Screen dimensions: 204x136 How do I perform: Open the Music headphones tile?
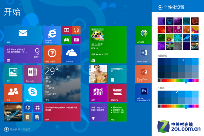pyautogui.click(x=76, y=30)
